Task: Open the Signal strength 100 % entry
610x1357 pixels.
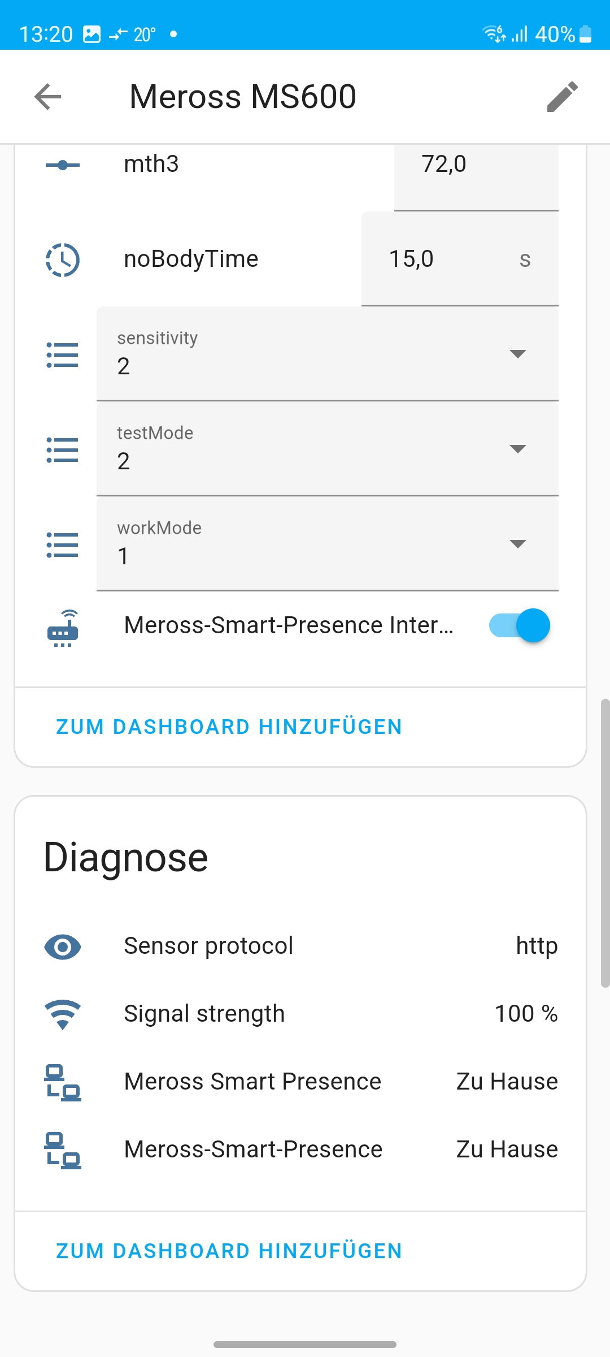Action: point(300,1014)
